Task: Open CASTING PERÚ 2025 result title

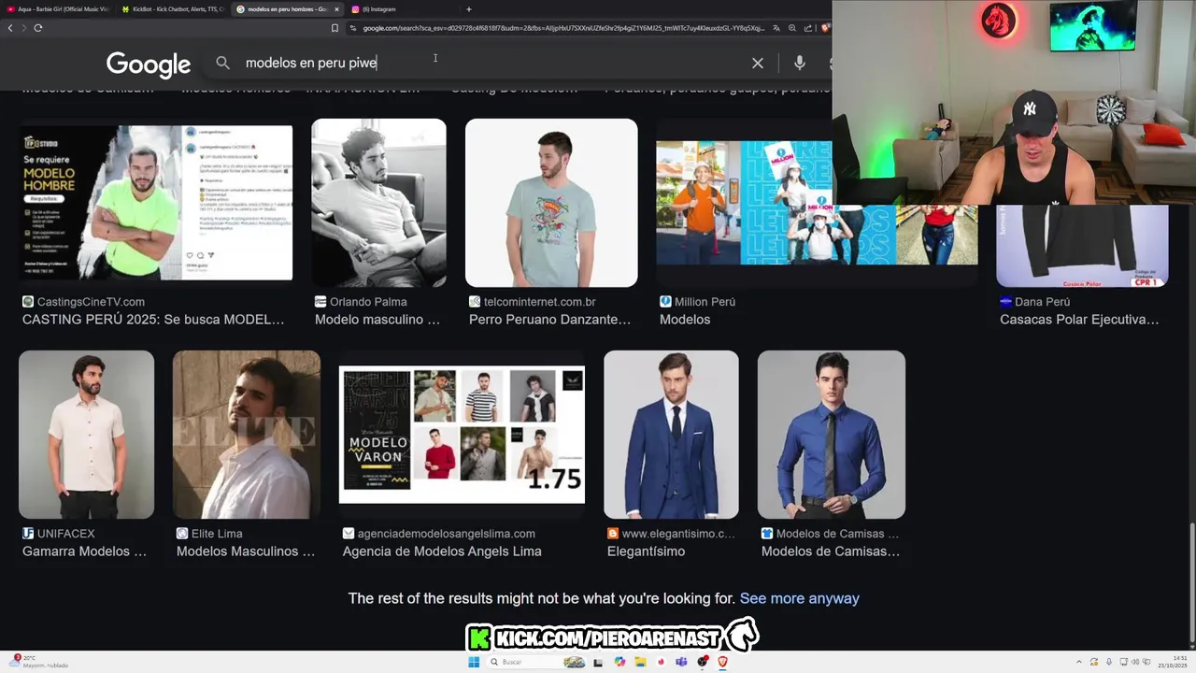Action: pyautogui.click(x=153, y=320)
